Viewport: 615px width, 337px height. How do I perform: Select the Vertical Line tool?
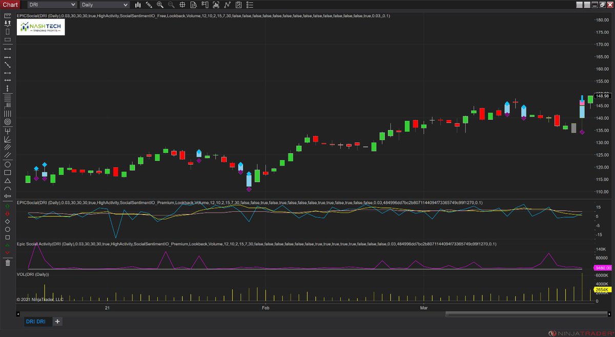coord(8,89)
